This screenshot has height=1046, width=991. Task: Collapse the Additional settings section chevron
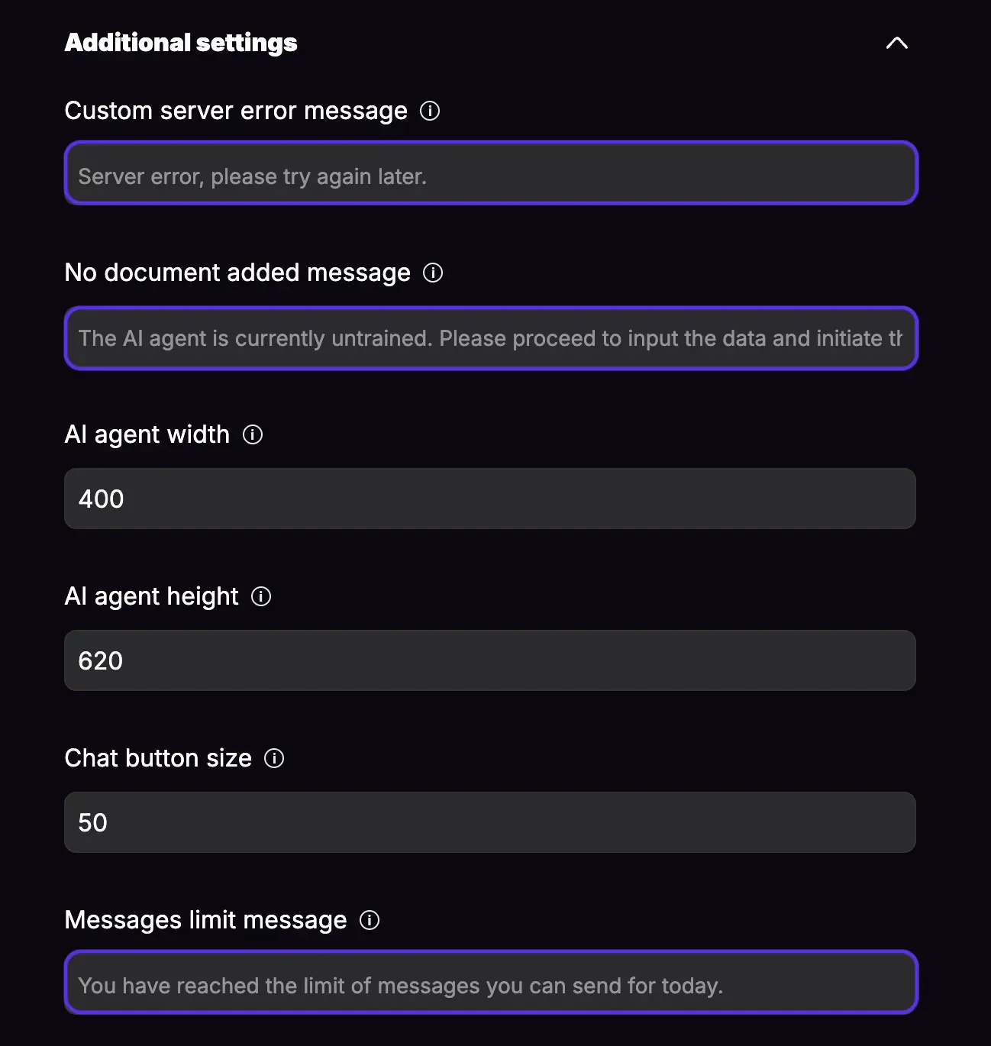[x=897, y=43]
